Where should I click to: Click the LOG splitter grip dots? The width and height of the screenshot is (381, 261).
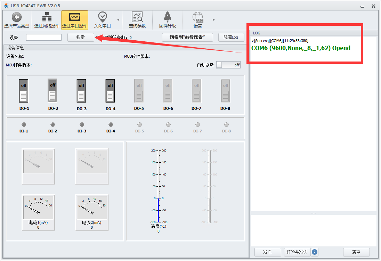[x=314, y=213]
